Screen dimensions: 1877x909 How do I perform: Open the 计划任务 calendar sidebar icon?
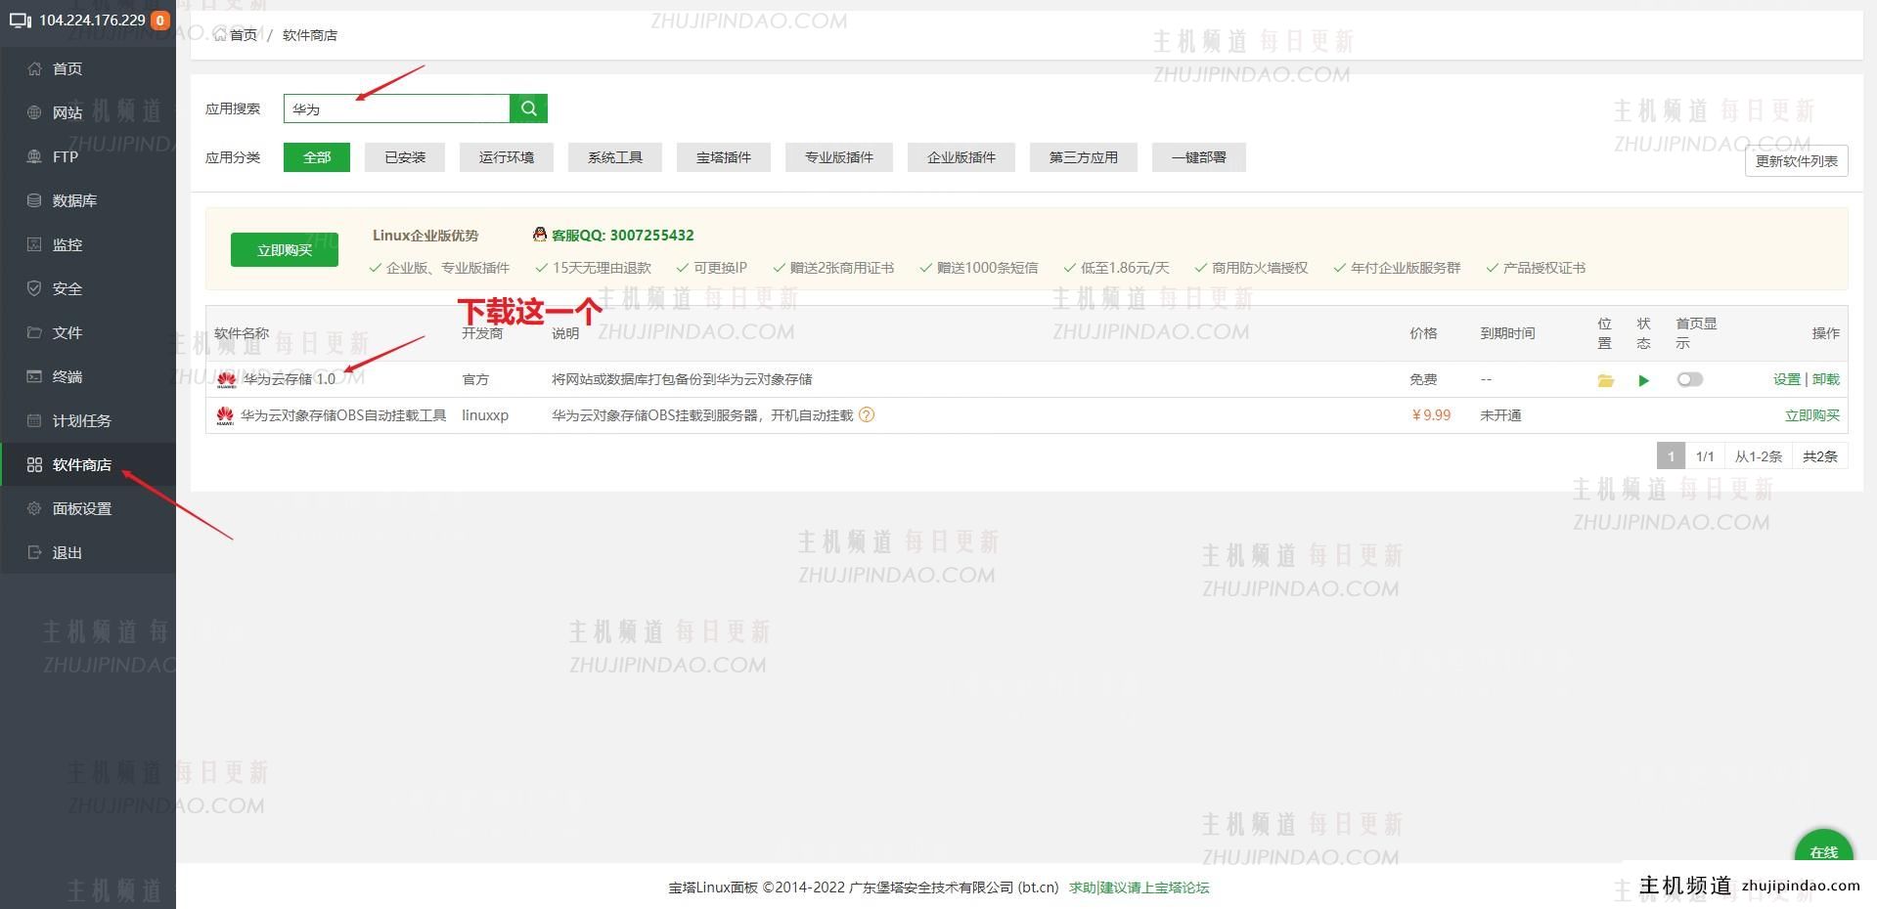[x=34, y=420]
